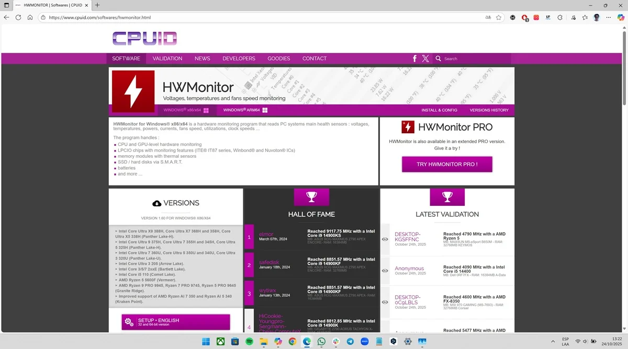
Task: Click the Latest Validation trophy icon
Action: pyautogui.click(x=447, y=196)
